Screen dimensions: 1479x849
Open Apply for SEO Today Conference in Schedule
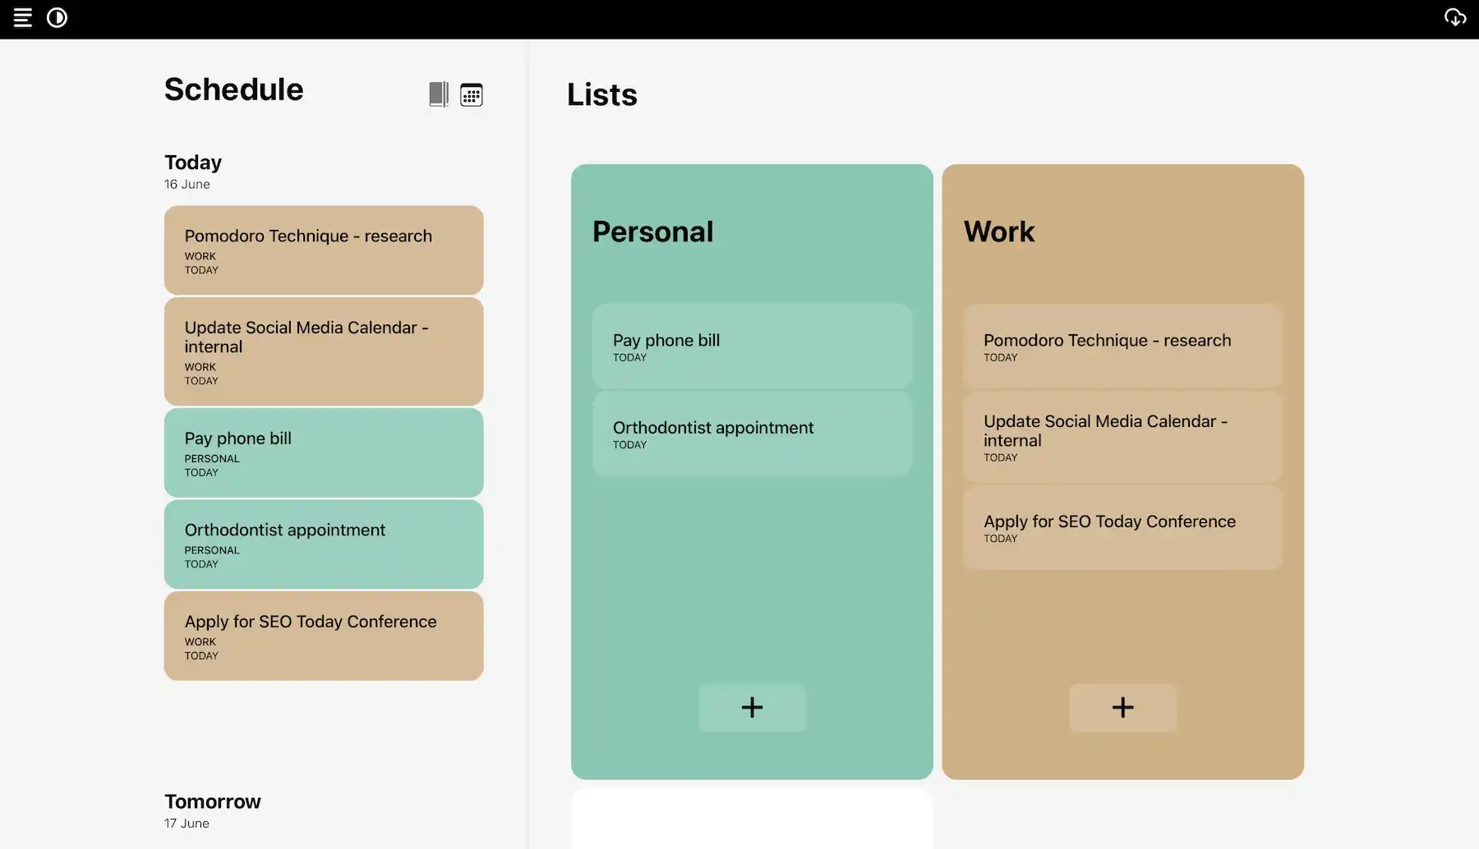click(x=324, y=636)
